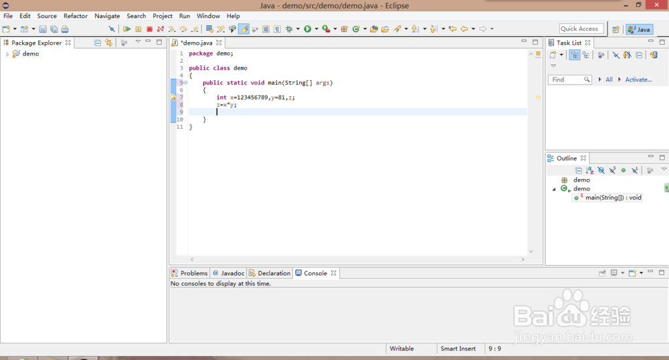Open New Java Class dropdown arrow

(x=365, y=29)
